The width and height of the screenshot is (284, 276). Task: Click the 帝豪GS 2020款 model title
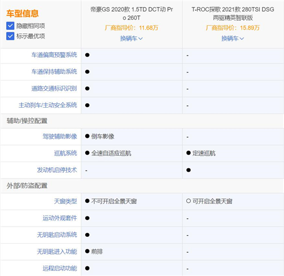(x=131, y=14)
